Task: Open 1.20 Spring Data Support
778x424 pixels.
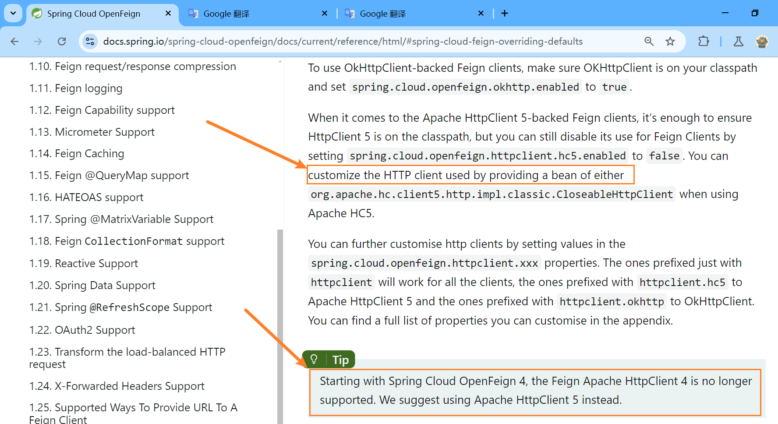Action: tap(92, 286)
